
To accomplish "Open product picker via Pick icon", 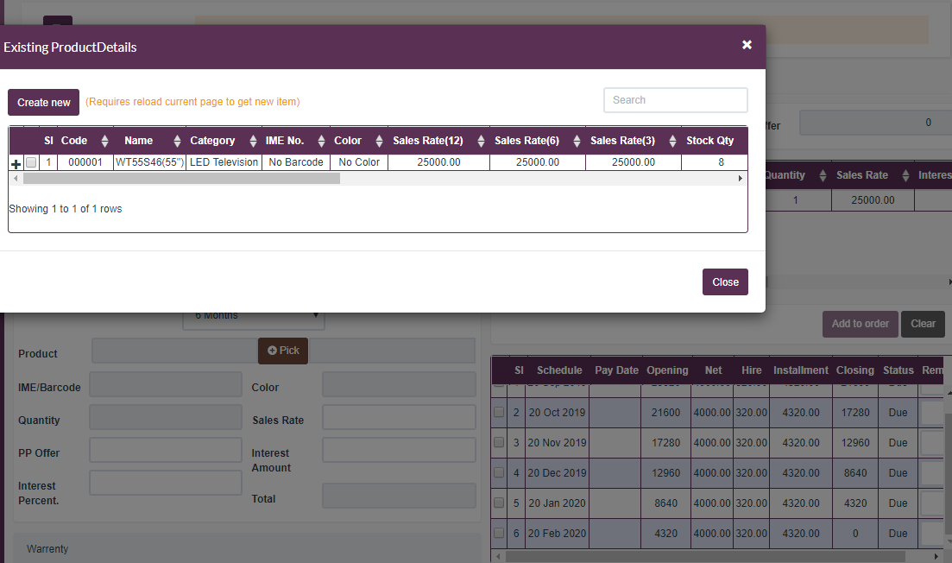I will [282, 350].
